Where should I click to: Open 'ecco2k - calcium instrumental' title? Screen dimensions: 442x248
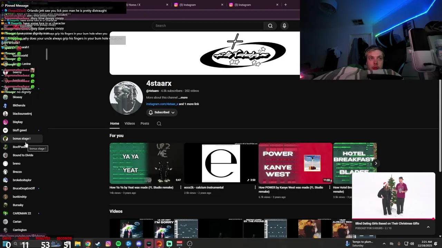click(x=204, y=187)
